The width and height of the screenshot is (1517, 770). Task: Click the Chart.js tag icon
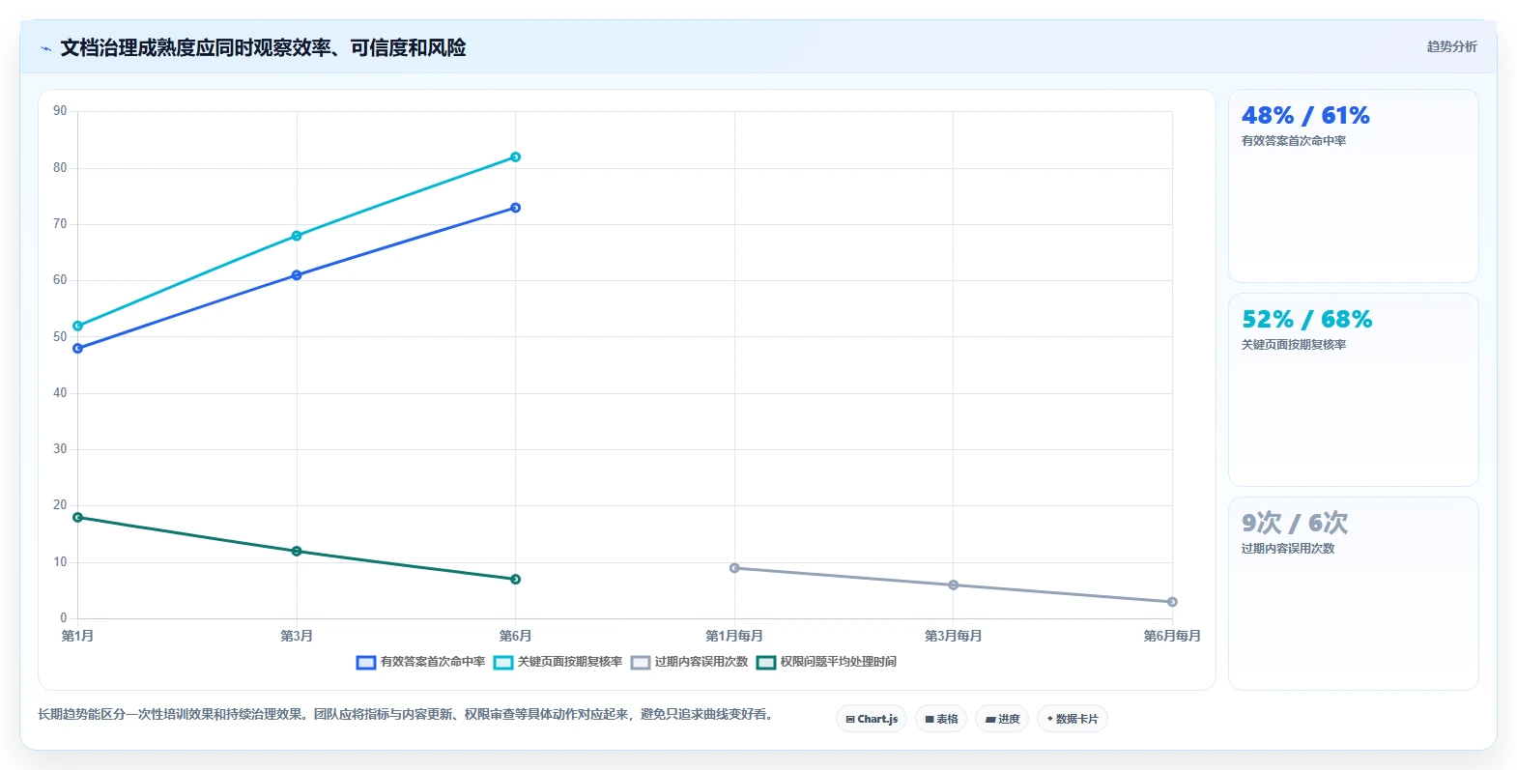click(850, 720)
